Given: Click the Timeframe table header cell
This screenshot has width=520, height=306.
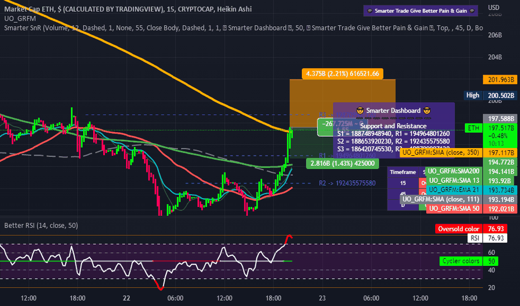Looking at the screenshot, I should [403, 172].
